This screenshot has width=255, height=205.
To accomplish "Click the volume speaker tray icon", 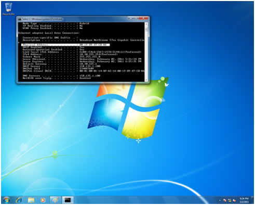I will 234,200.
